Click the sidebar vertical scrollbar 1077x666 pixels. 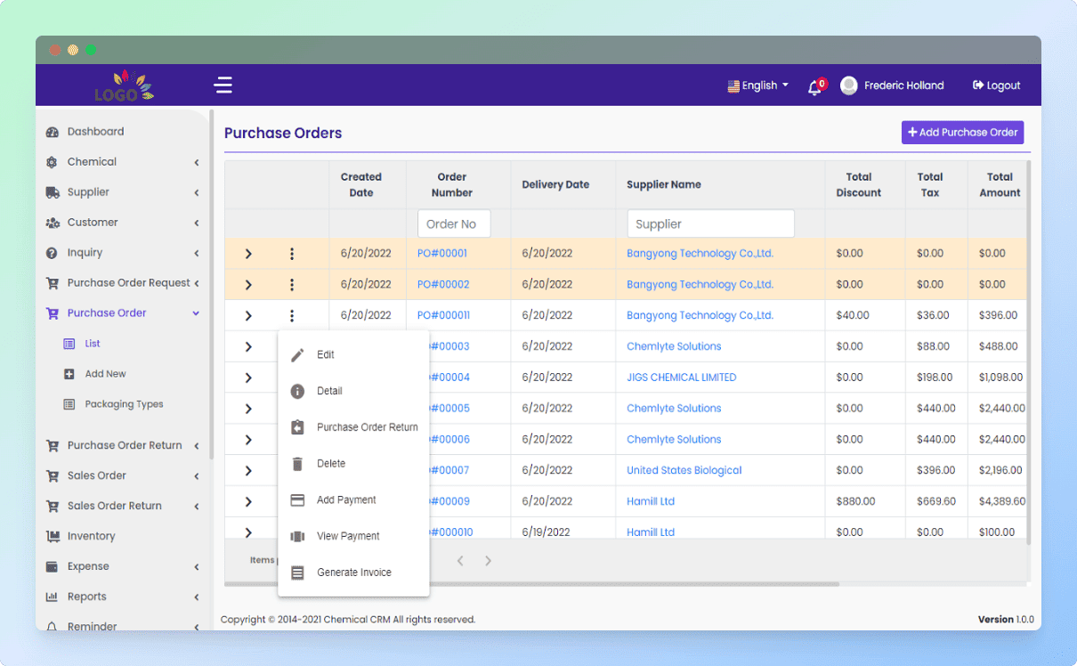point(211,285)
